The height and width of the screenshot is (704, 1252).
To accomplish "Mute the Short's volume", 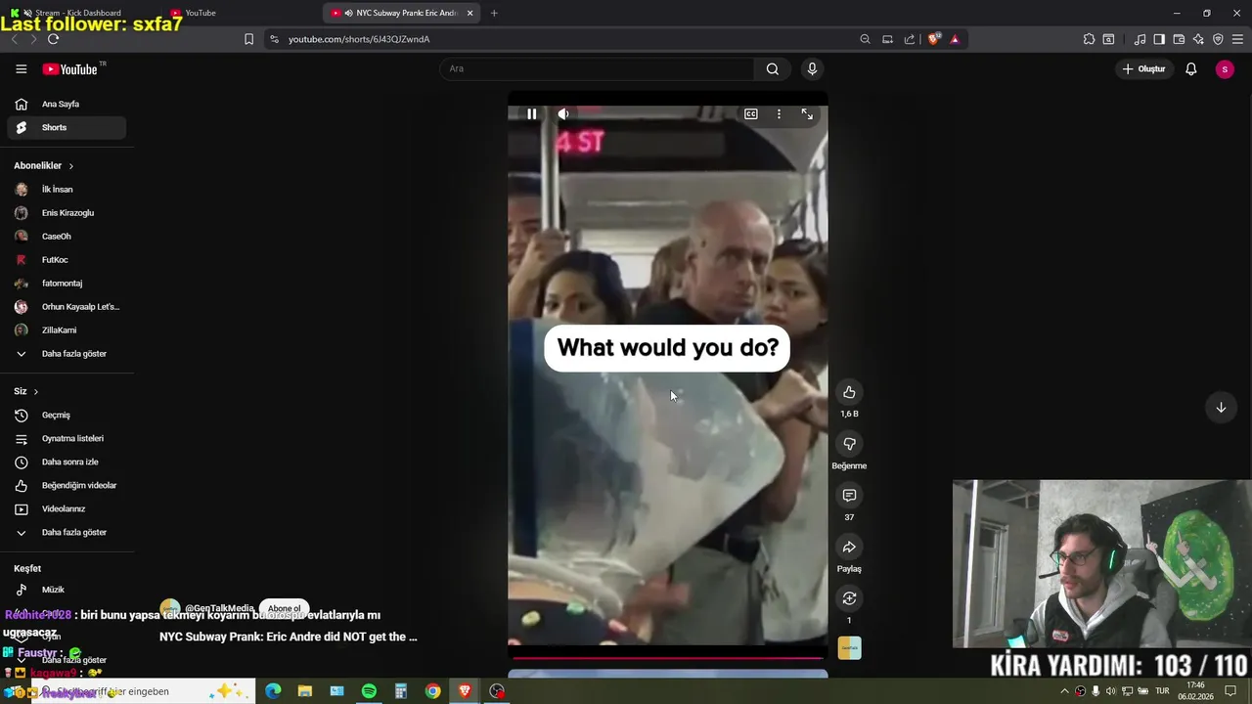I will pos(563,114).
